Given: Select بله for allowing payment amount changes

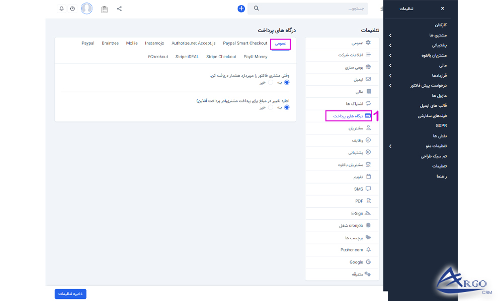Looking at the screenshot, I should tap(287, 107).
